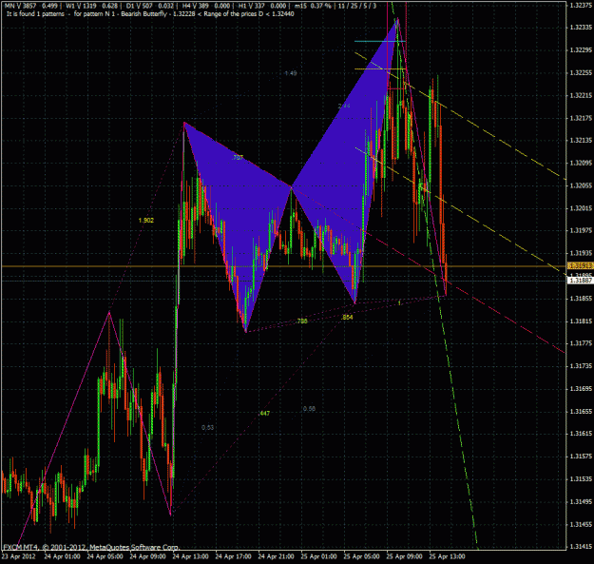Click the 'W1 V 1319 0.628' header reading

90,6
